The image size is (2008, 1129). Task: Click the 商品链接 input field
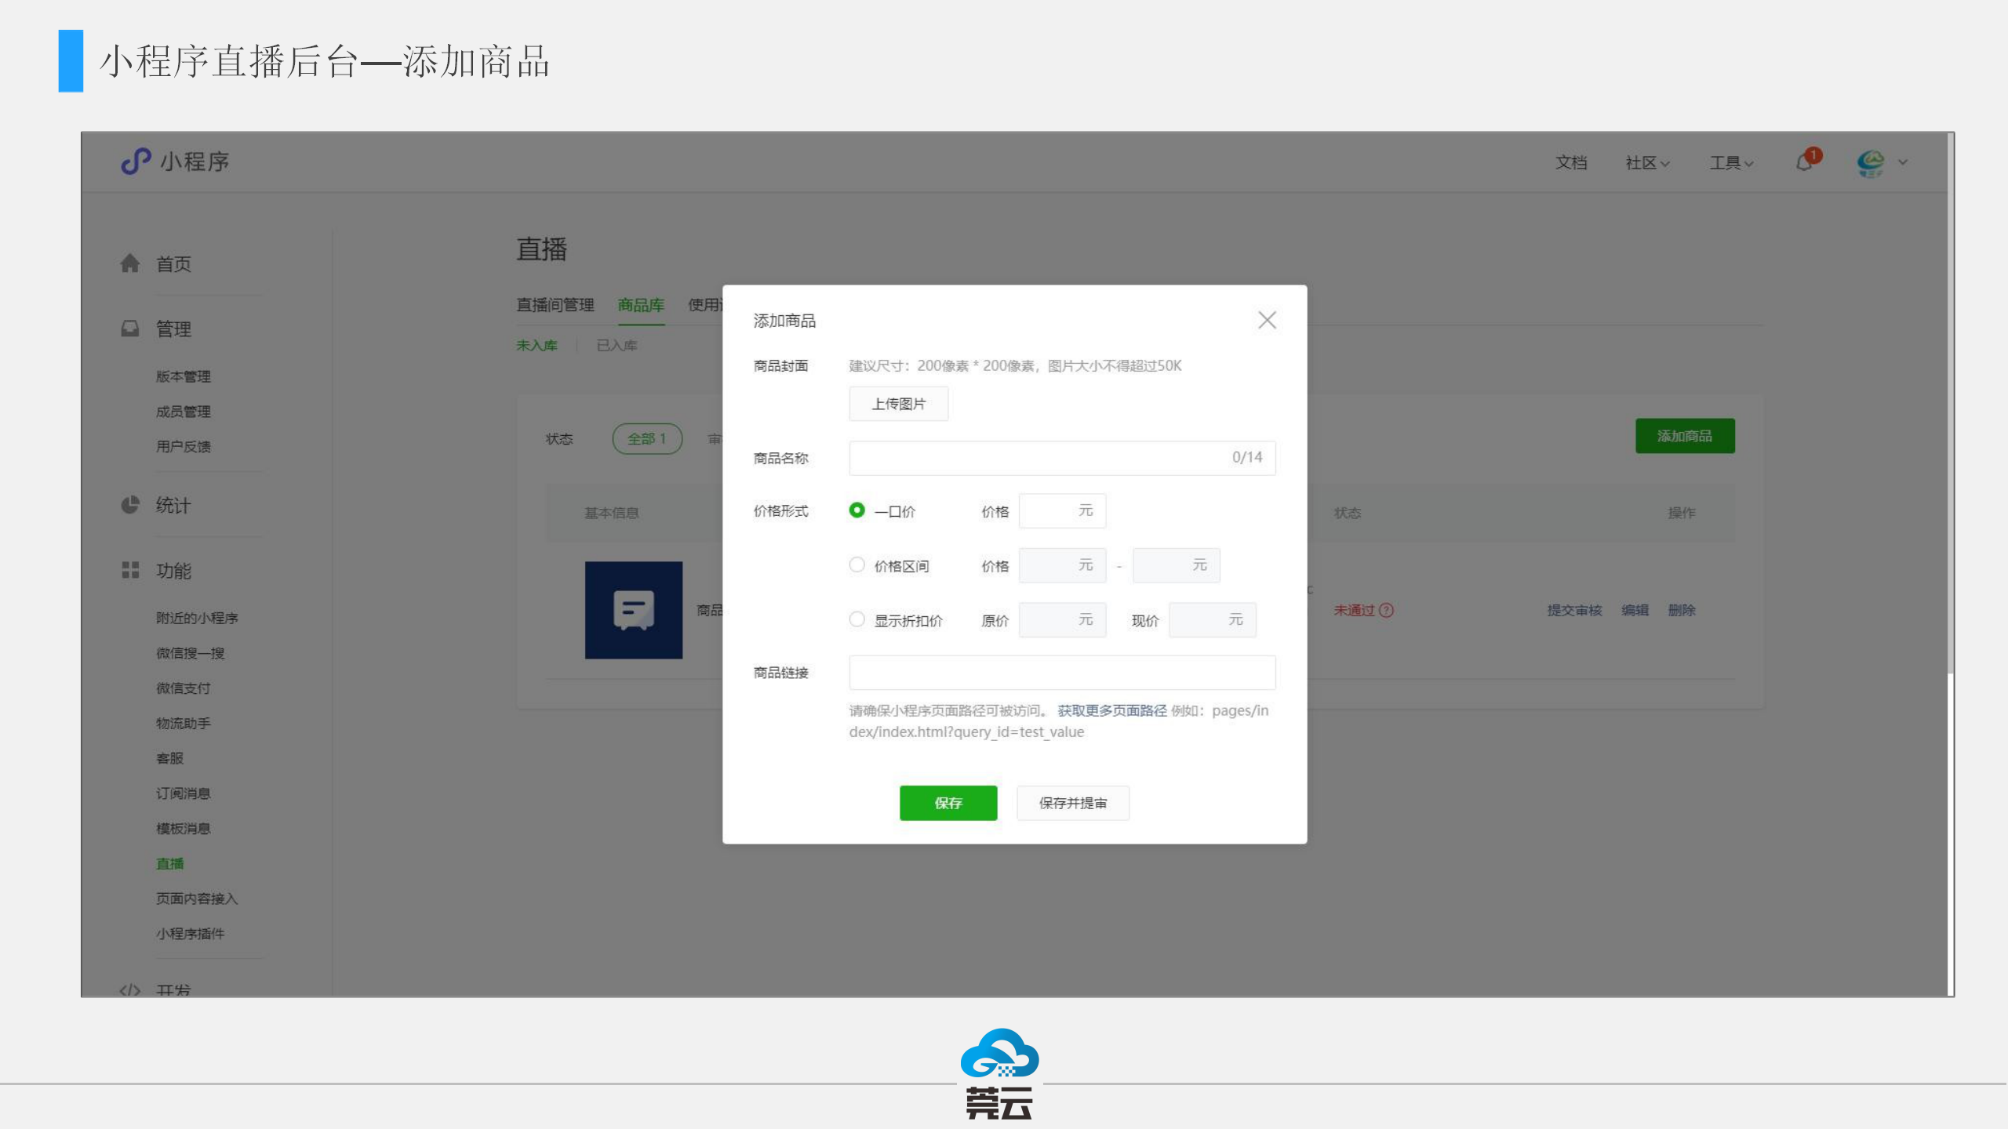tap(1062, 673)
